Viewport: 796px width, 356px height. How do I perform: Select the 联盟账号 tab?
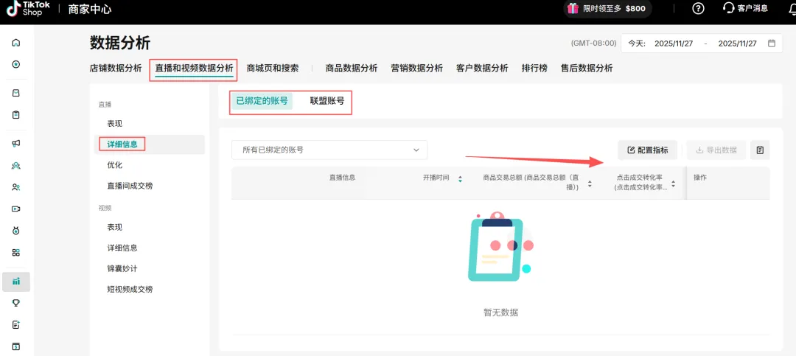point(327,101)
